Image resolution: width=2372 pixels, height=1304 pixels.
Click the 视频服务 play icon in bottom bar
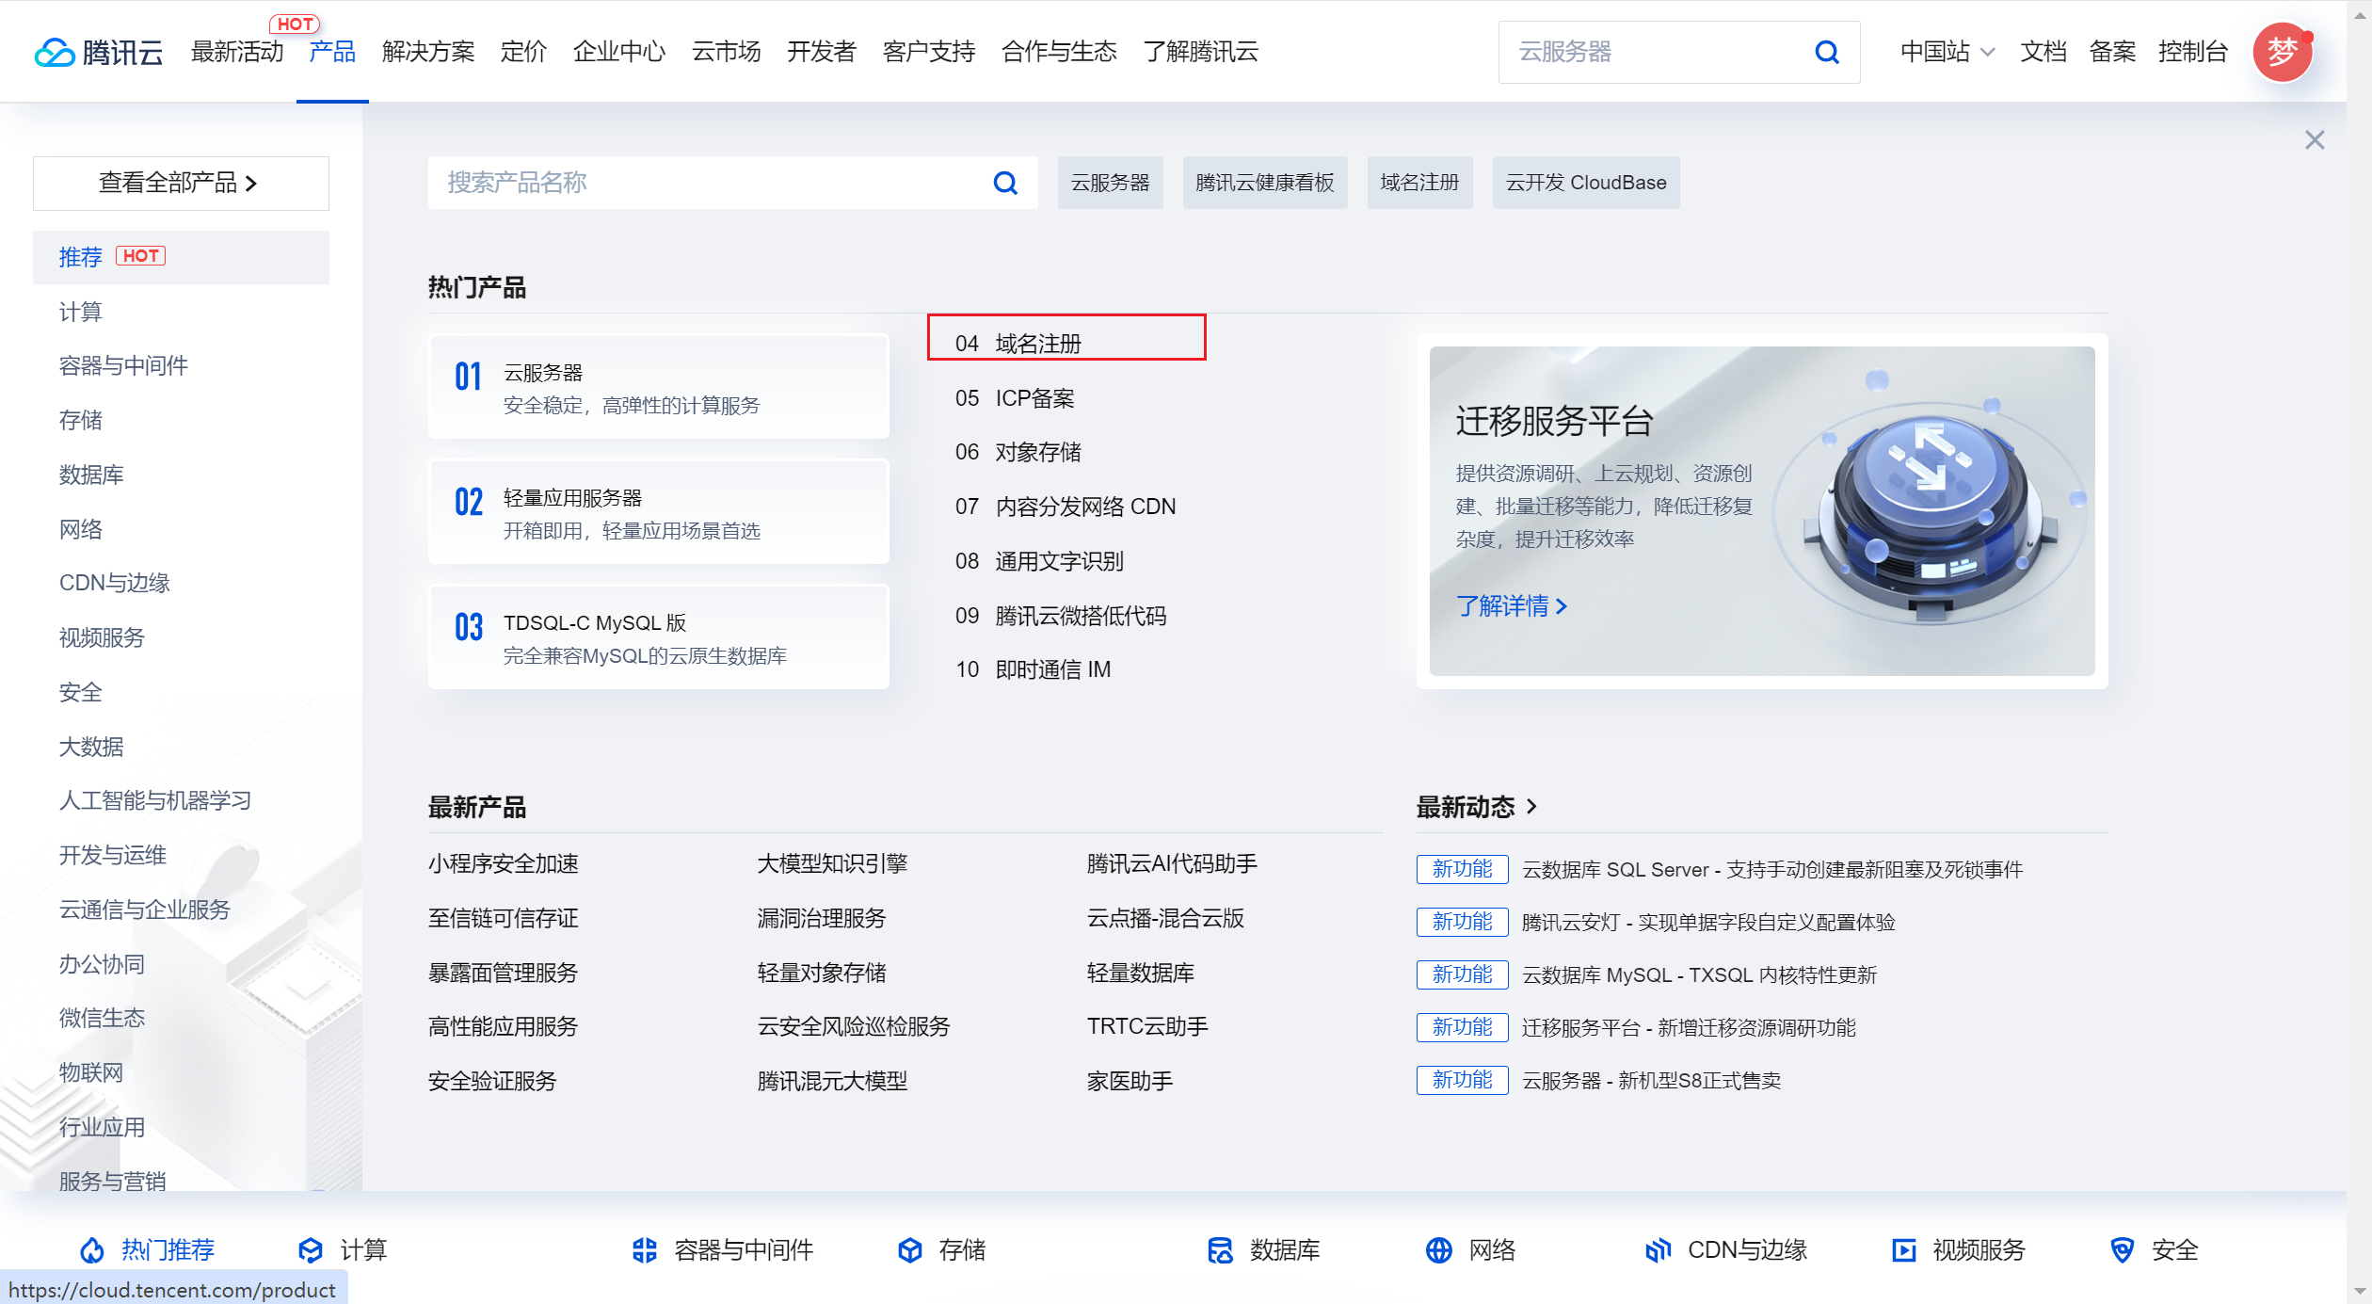(x=1903, y=1249)
